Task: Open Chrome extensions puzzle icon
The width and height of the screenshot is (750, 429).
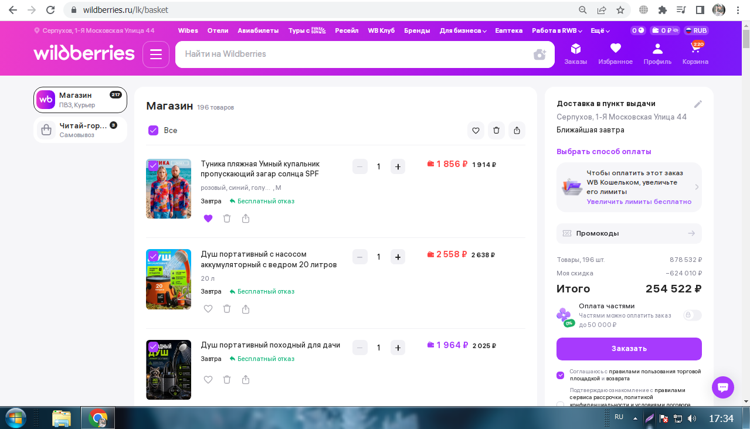Action: pyautogui.click(x=663, y=10)
